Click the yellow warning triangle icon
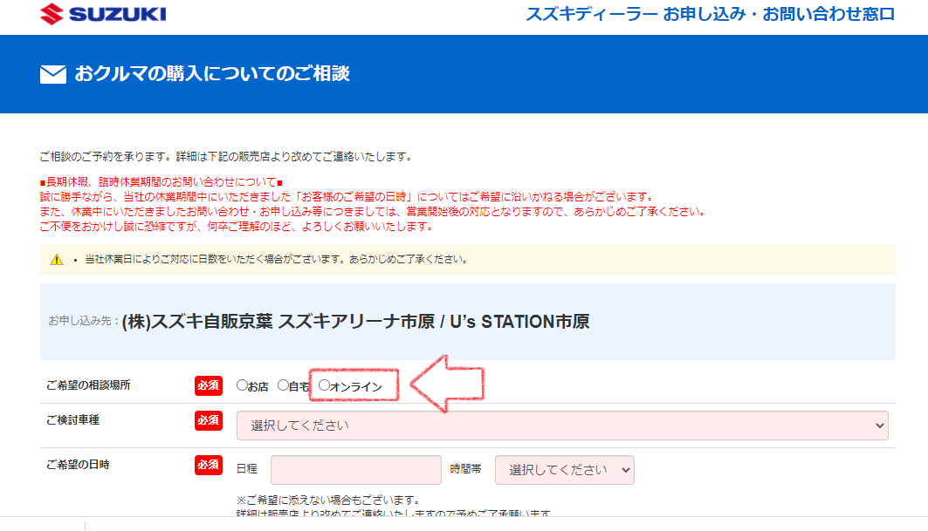 pos(57,260)
